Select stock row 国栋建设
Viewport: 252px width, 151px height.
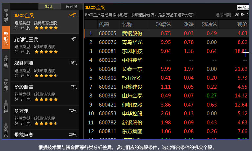[x=167, y=87]
